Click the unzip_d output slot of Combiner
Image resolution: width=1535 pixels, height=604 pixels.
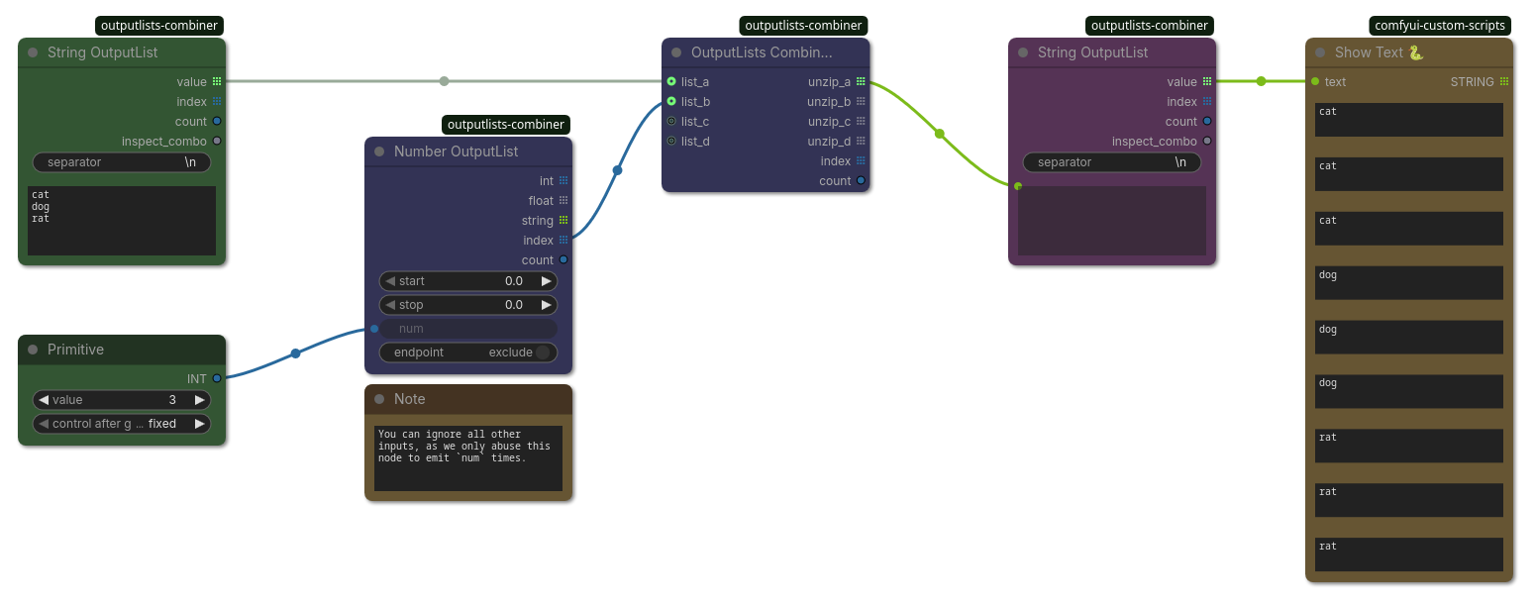coord(861,142)
